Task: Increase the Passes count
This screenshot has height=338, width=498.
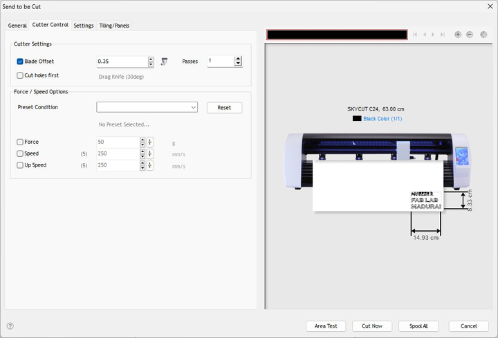Action: [238, 58]
